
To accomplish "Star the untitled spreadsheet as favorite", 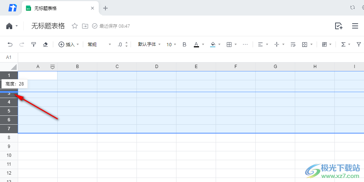I will (x=75, y=26).
